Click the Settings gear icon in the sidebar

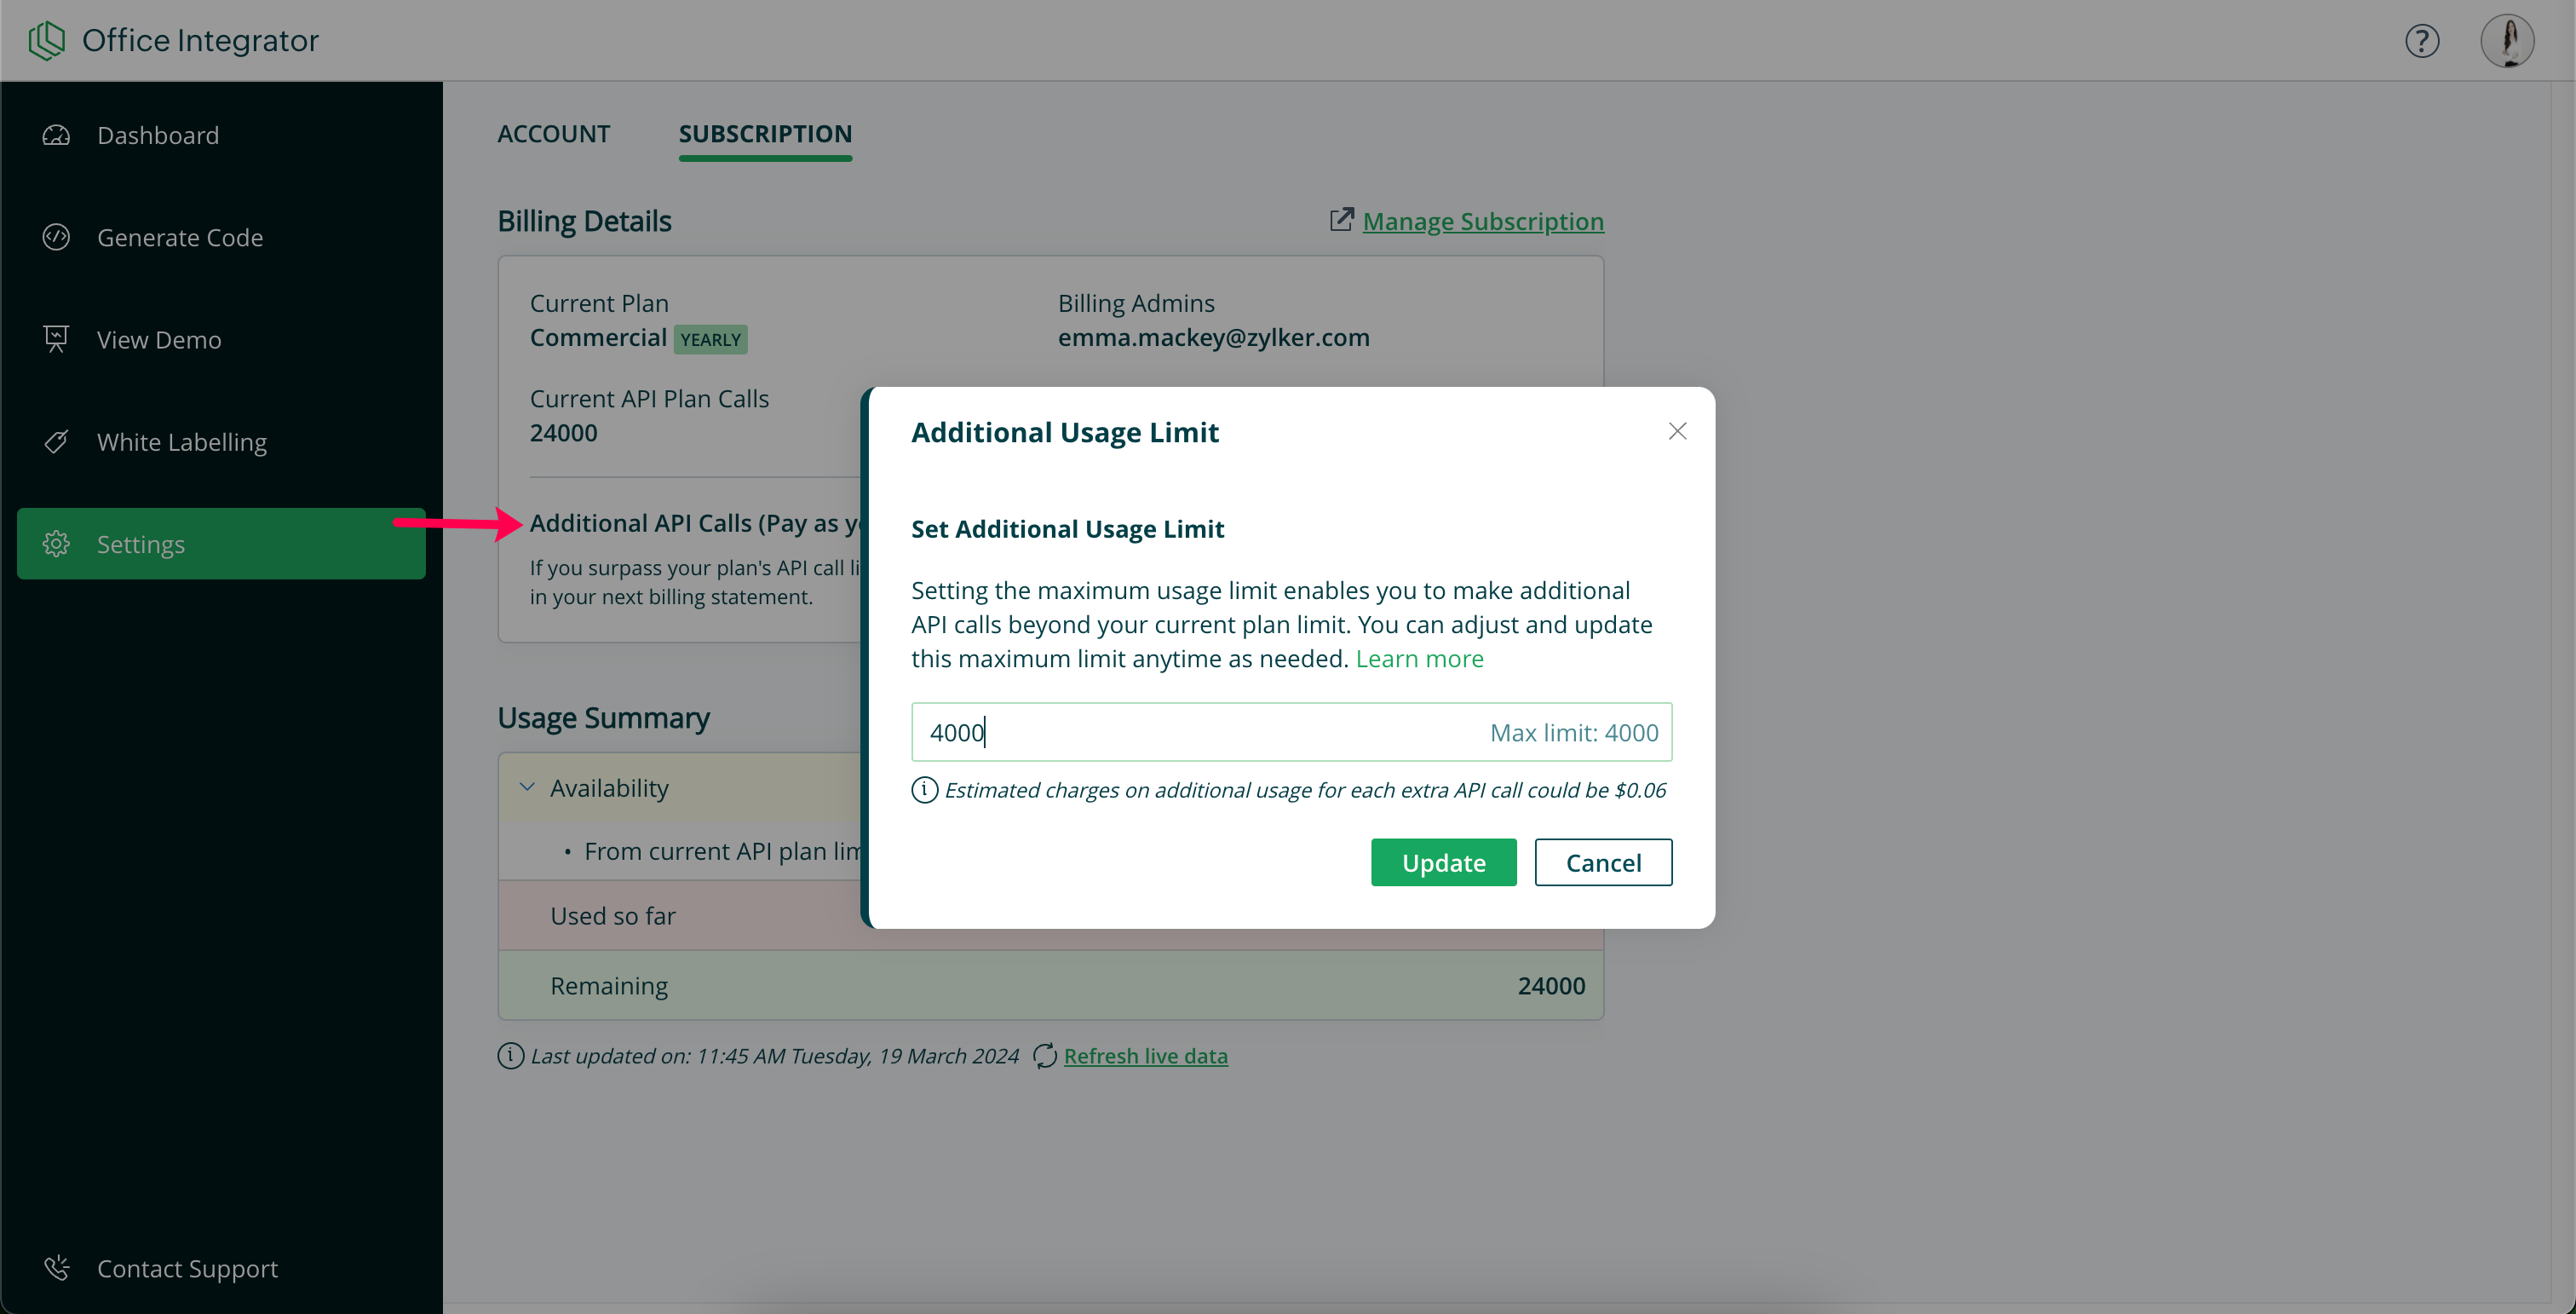(x=56, y=544)
